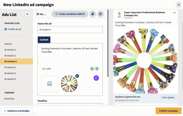This screenshot has width=183, height=116.
Task: Open the ad preview ellipsis menu
Action: point(174,13)
